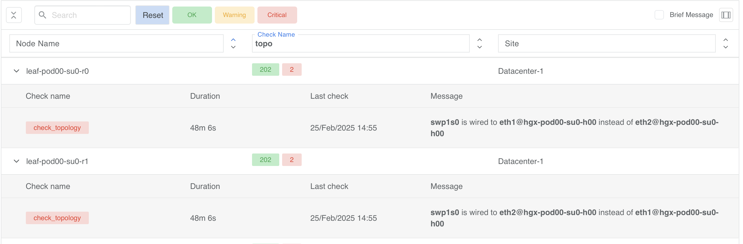
Task: Click the collapse-all rows icon
Action: [x=14, y=15]
